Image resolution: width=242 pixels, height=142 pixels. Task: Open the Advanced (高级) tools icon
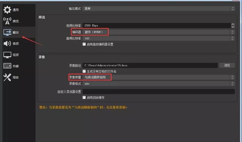coord(7,77)
